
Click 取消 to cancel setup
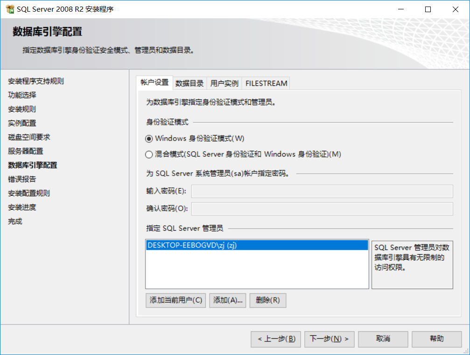point(383,339)
